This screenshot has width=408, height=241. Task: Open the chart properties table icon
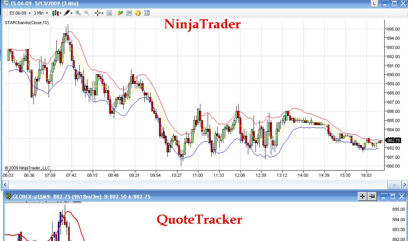147,13
